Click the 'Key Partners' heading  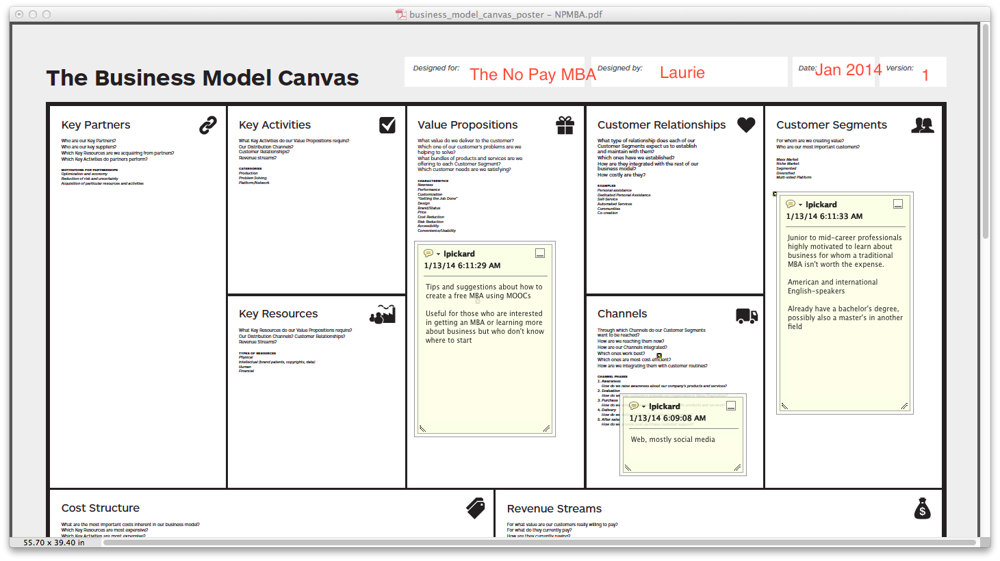click(96, 125)
